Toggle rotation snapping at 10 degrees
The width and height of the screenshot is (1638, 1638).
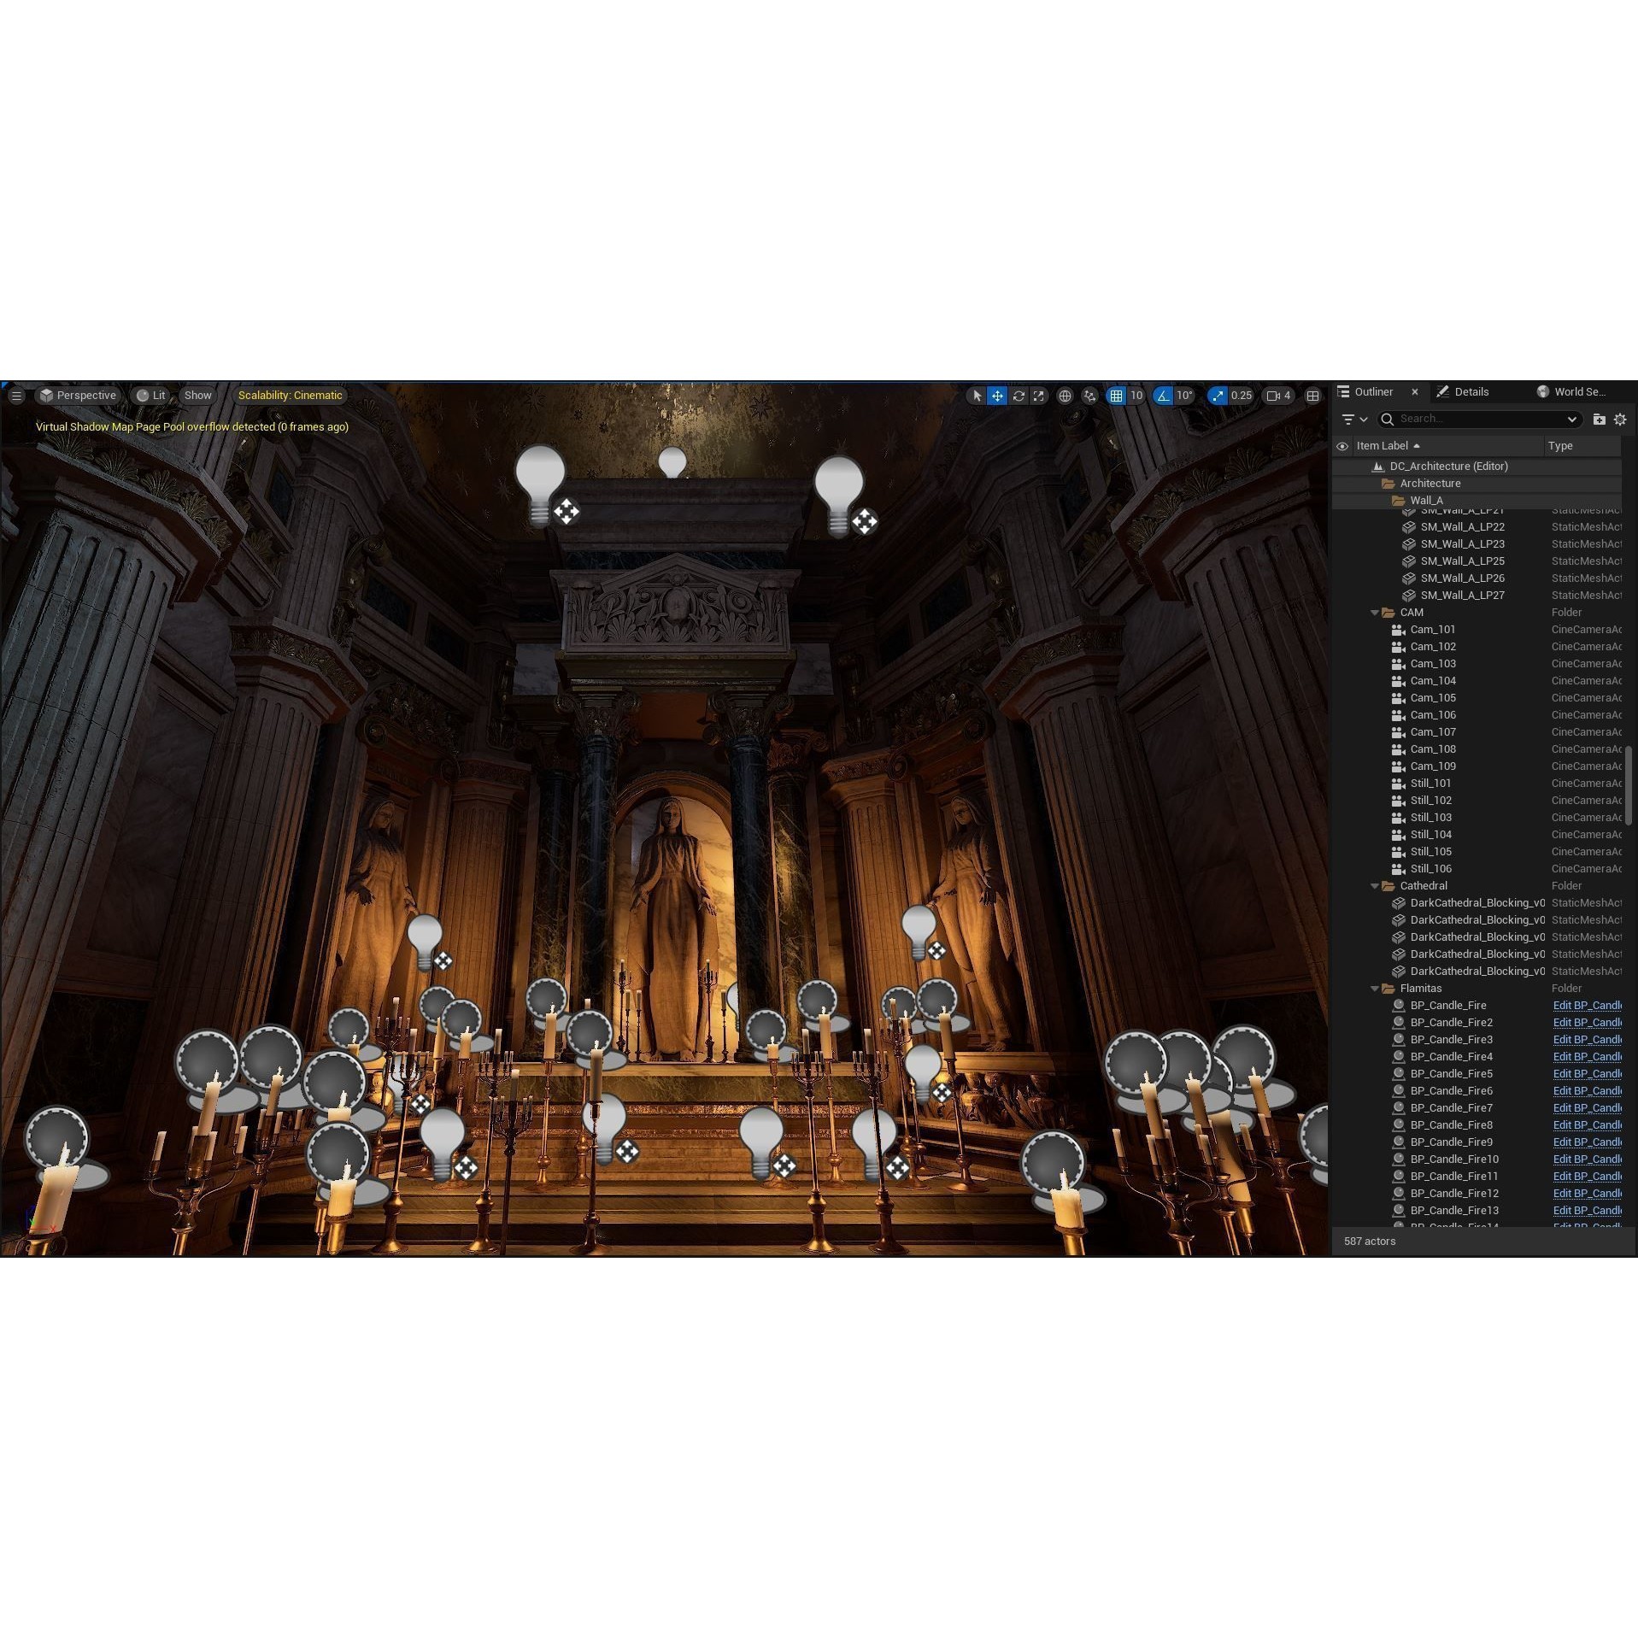click(1162, 395)
